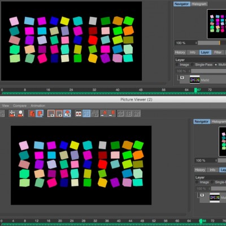Click the round-shape dropdown icon highlighted blue
Viewport: 226px width, 226px height.
[x=67, y=114]
